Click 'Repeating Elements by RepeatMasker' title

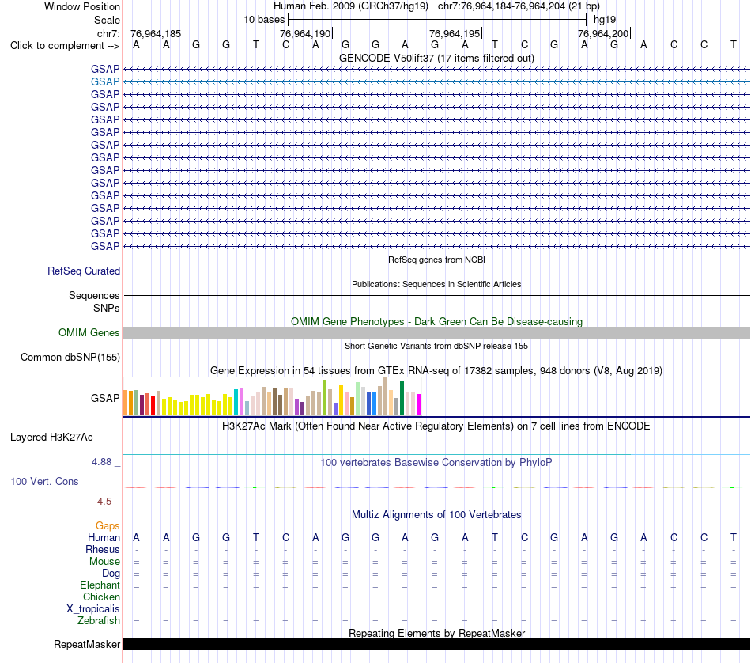coord(436,633)
